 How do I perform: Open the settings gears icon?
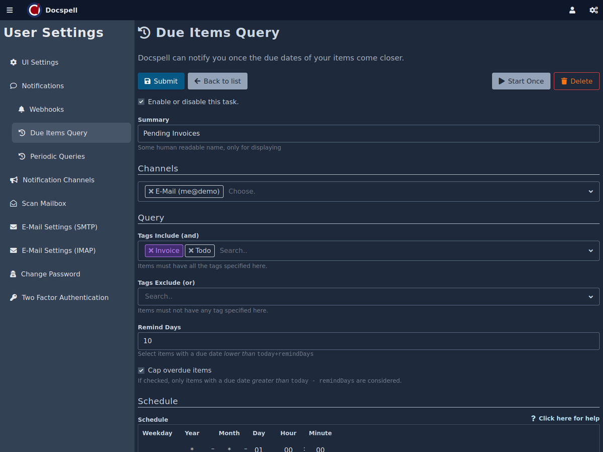point(593,10)
